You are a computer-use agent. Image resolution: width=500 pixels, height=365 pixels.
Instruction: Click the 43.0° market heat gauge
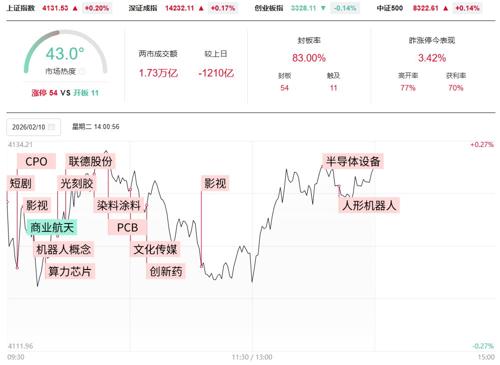tap(65, 54)
